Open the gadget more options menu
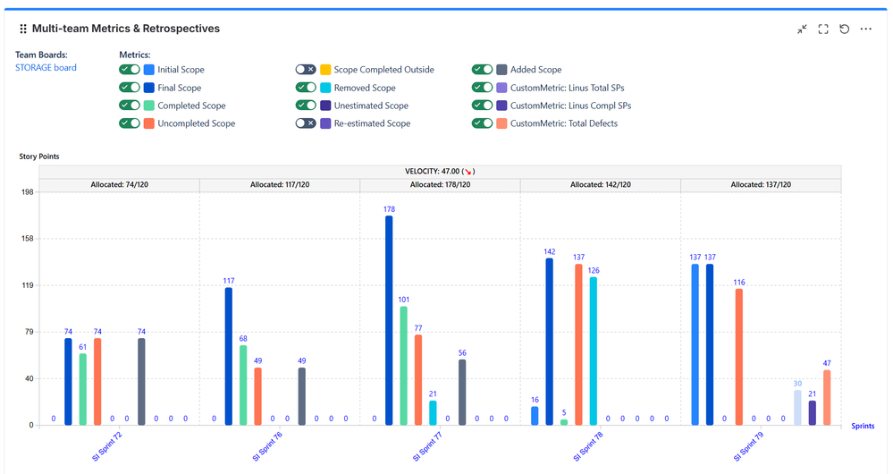This screenshot has height=474, width=893. pos(865,29)
